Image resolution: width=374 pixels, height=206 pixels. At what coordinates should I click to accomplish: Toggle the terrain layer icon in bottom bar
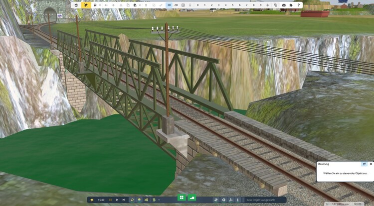(x=139, y=200)
